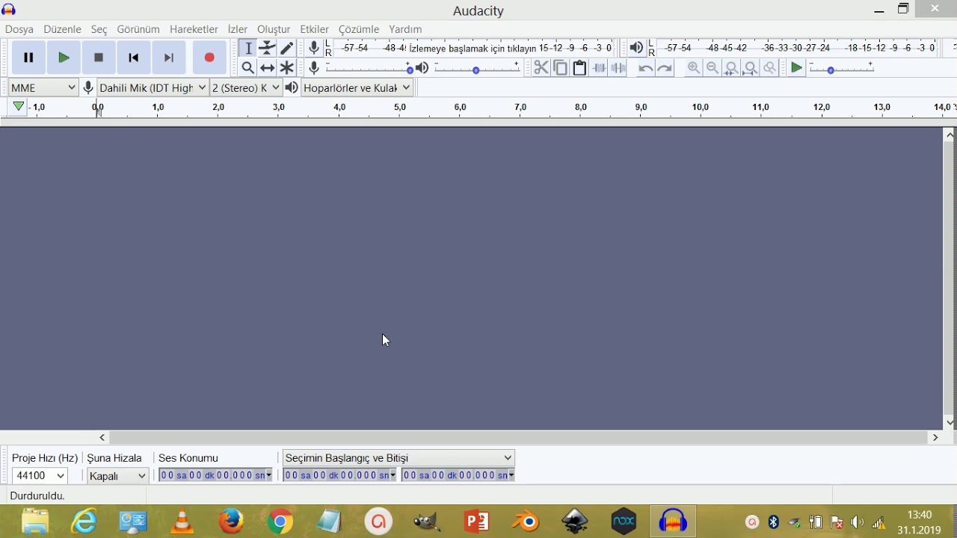Select the Draw pencil tool
957x538 pixels.
[x=286, y=48]
